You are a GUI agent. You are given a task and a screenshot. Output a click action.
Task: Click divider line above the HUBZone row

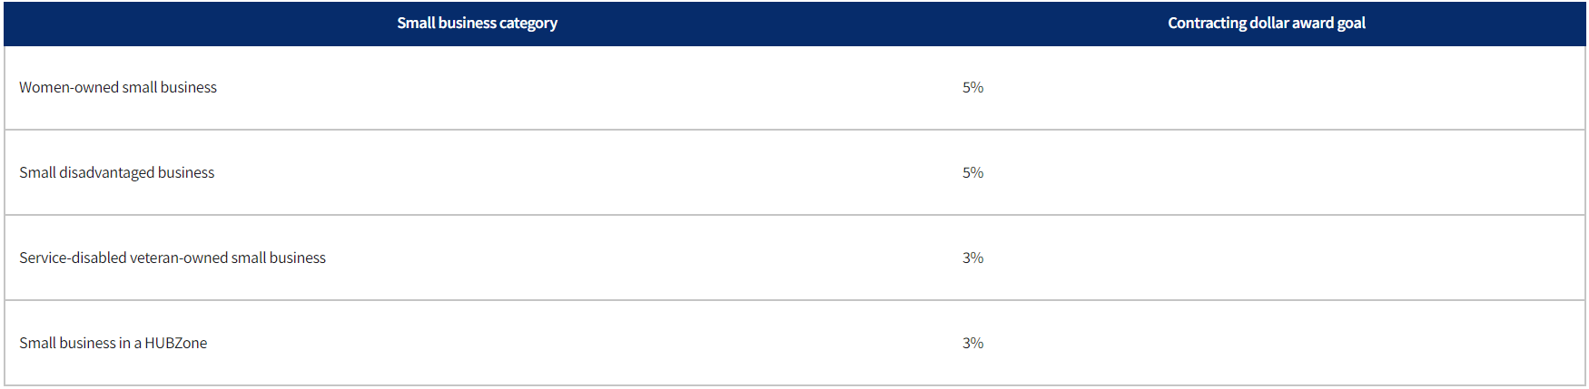[794, 300]
